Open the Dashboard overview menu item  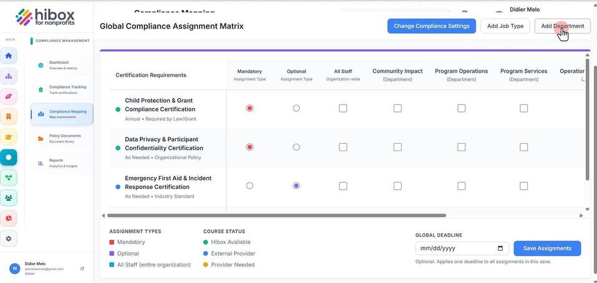(62, 65)
